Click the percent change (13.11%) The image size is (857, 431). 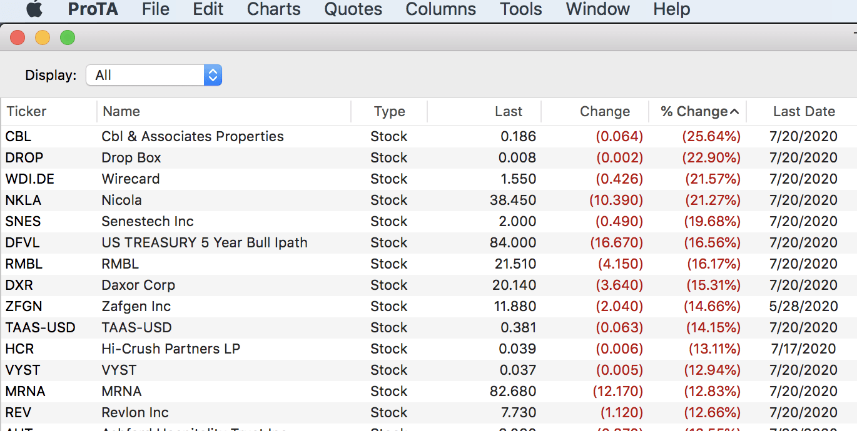click(x=714, y=349)
